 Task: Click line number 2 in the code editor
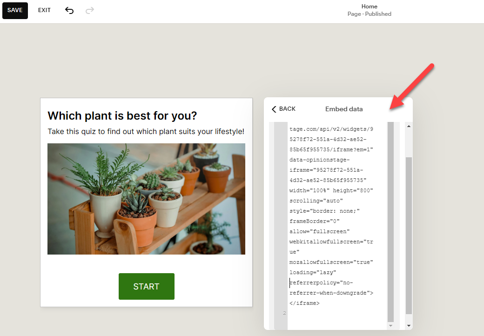[x=284, y=313]
